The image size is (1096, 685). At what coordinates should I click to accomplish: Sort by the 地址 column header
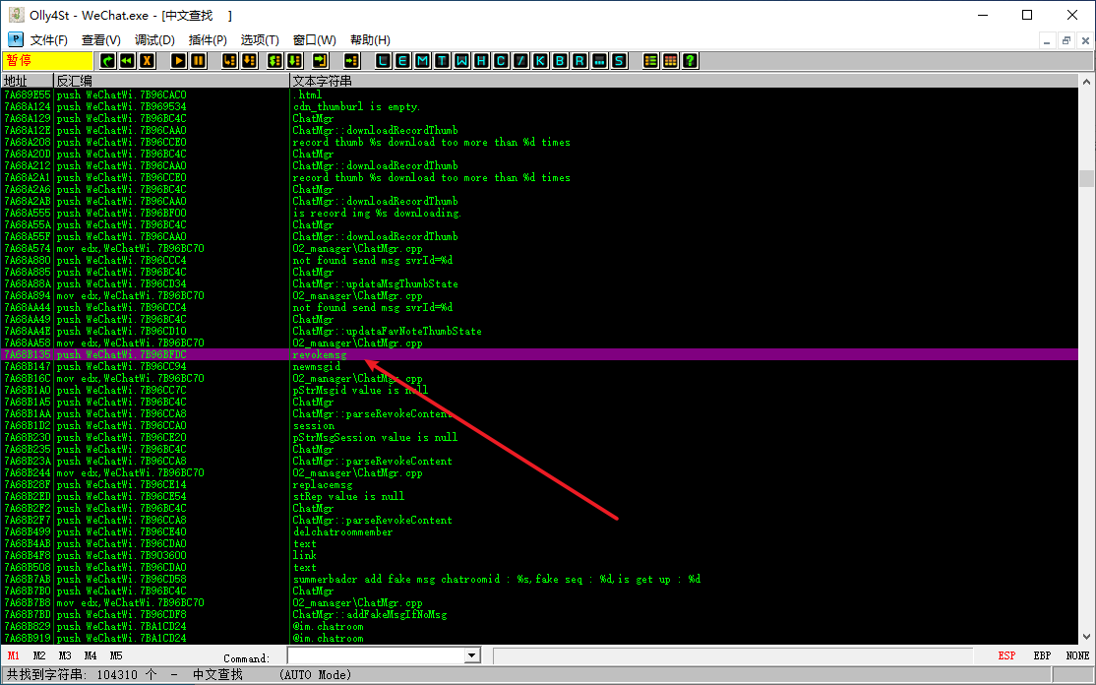point(28,81)
